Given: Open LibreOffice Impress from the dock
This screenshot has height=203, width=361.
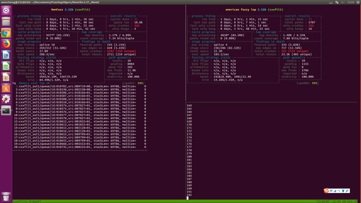Looking at the screenshot, I should click(6, 77).
